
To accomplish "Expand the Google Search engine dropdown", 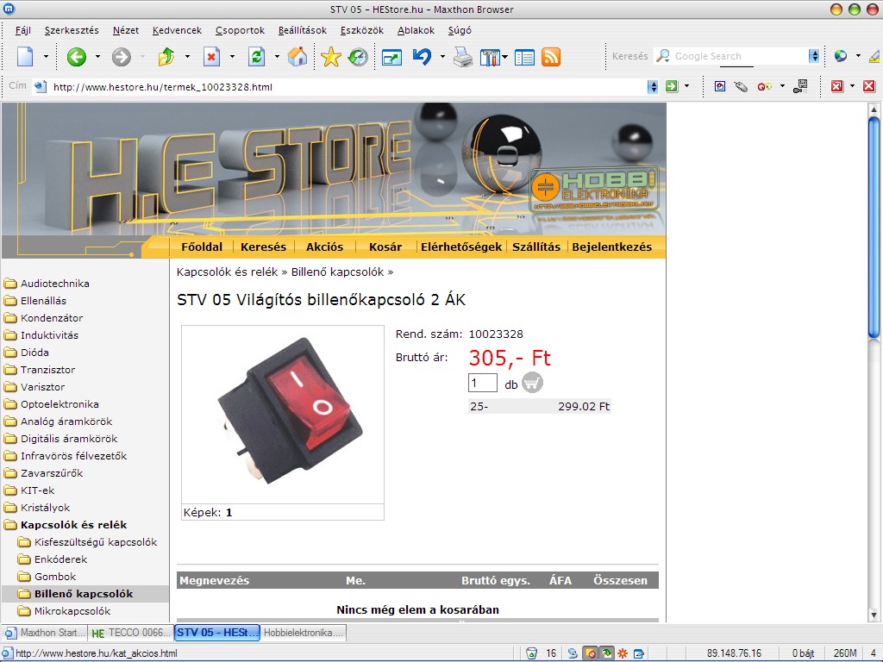I will click(x=814, y=56).
